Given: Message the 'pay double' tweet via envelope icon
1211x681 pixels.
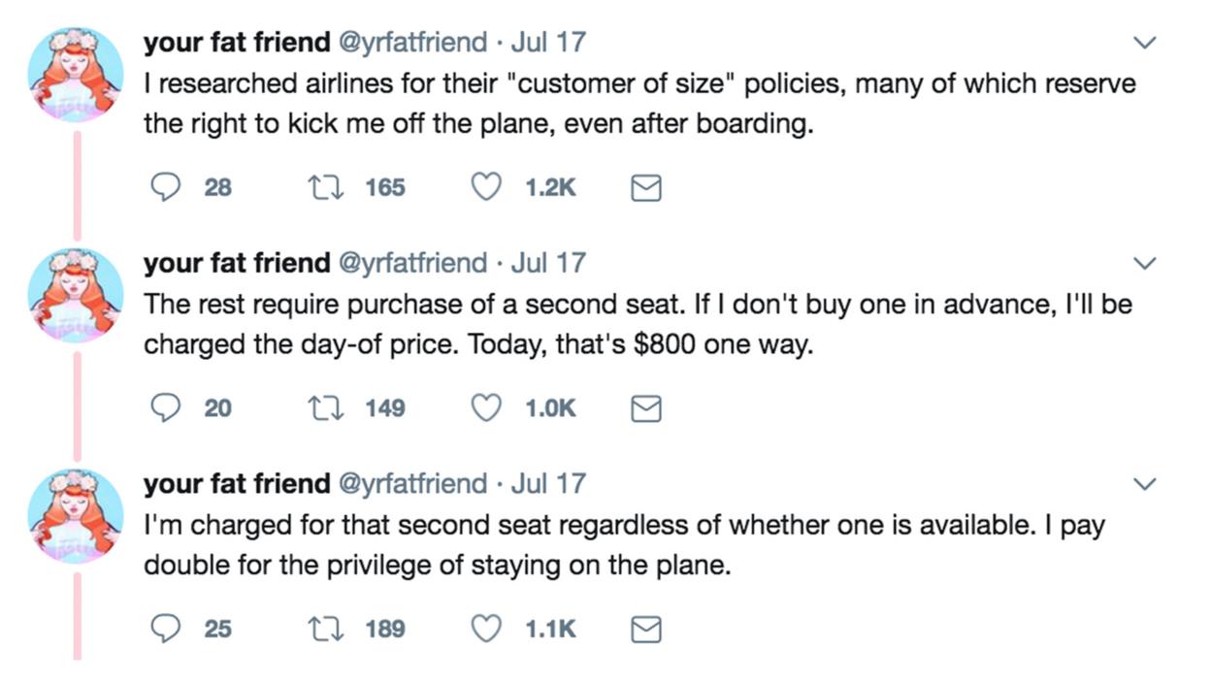Looking at the screenshot, I should tap(646, 630).
